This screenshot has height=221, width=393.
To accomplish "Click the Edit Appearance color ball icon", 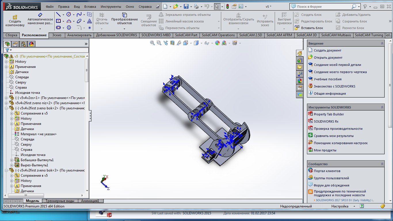I will pos(217,43).
